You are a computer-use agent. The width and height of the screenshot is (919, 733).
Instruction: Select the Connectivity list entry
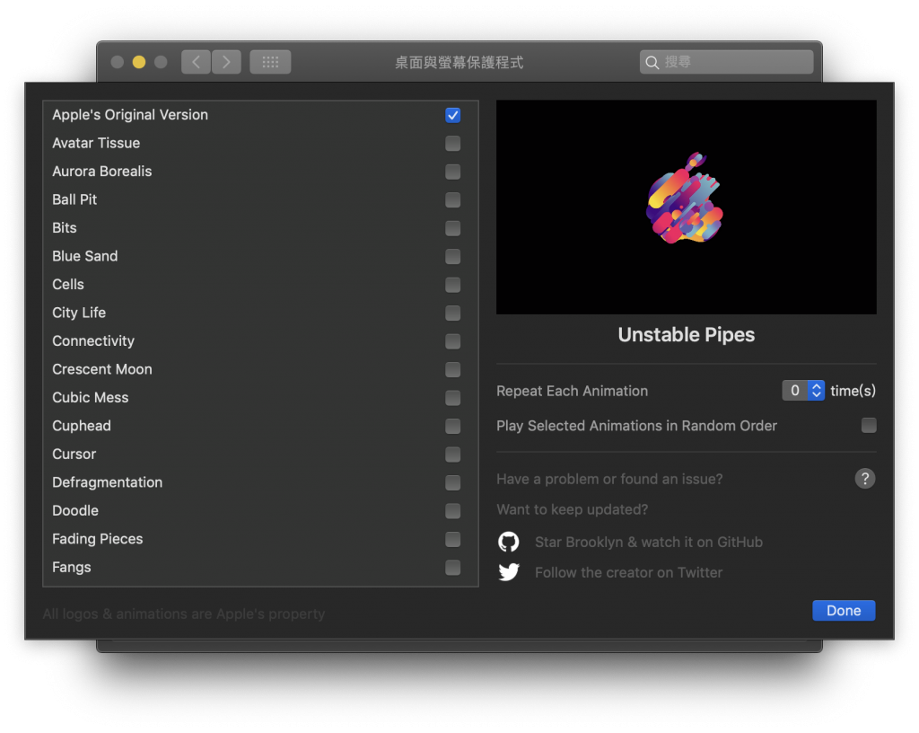(93, 341)
